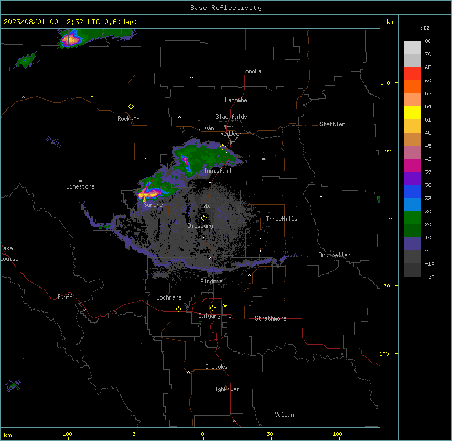Click the yellow diamond marker near RockyMH
The image size is (452, 441).
coord(131,106)
